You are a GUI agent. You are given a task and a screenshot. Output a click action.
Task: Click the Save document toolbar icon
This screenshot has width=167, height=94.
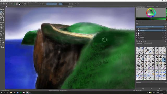tap(6, 4)
